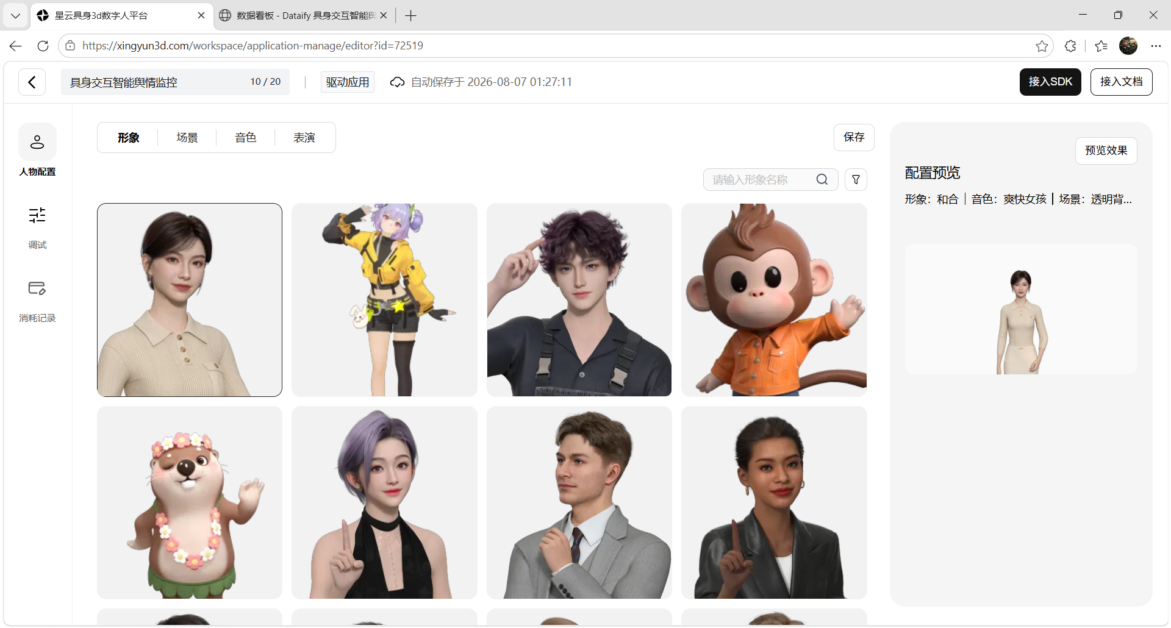Click the 音色: 爽快女孩 summary text
This screenshot has width=1171, height=628.
[1009, 199]
